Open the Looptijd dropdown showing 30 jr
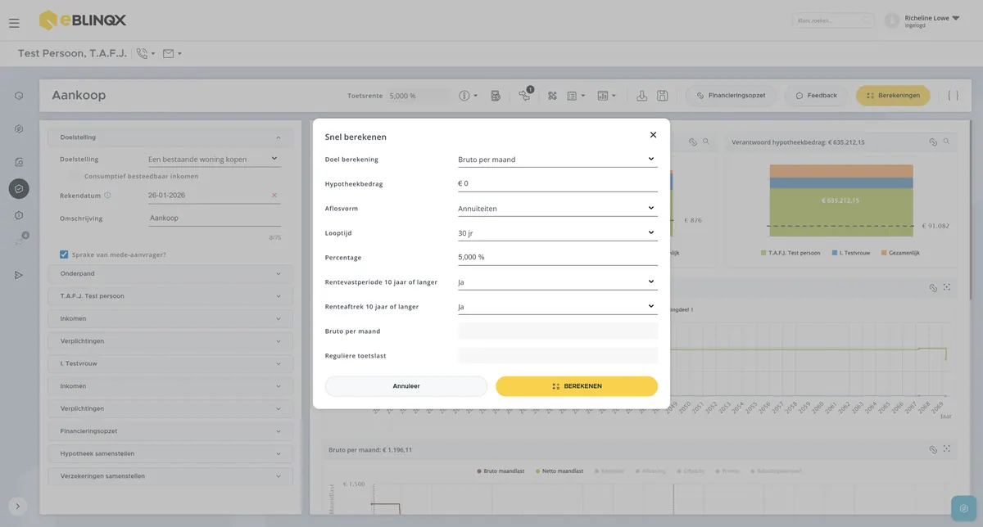983x527 pixels. (557, 232)
